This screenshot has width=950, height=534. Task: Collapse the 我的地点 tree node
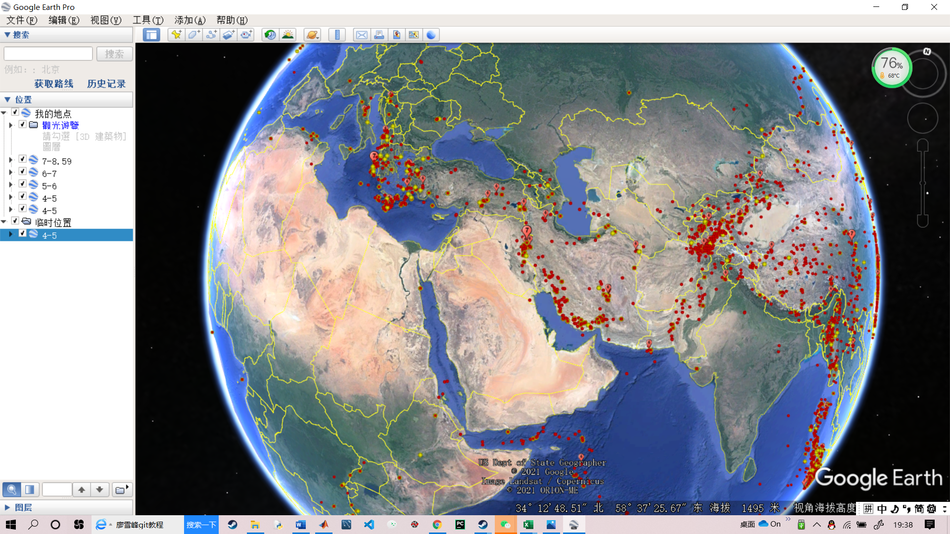pos(4,113)
